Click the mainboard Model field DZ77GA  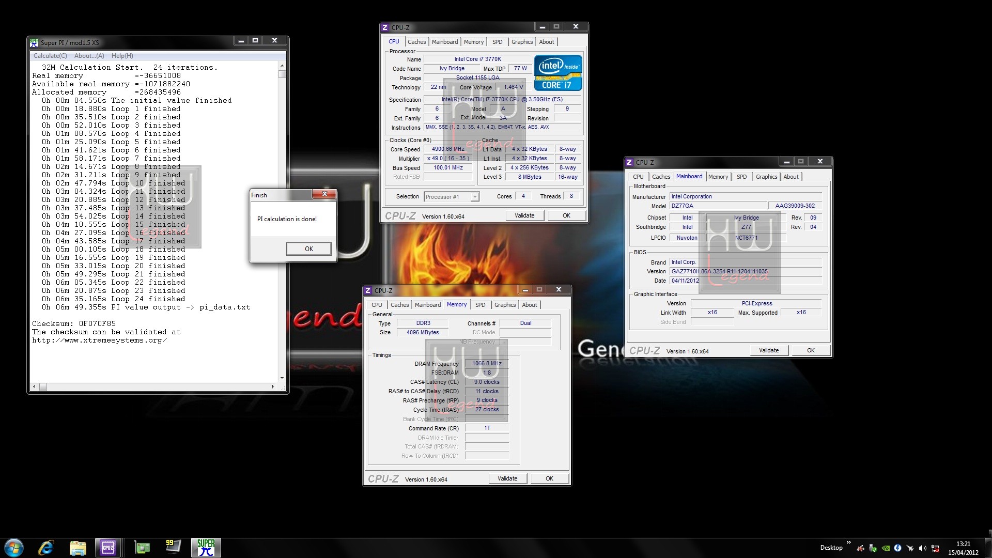(x=718, y=206)
